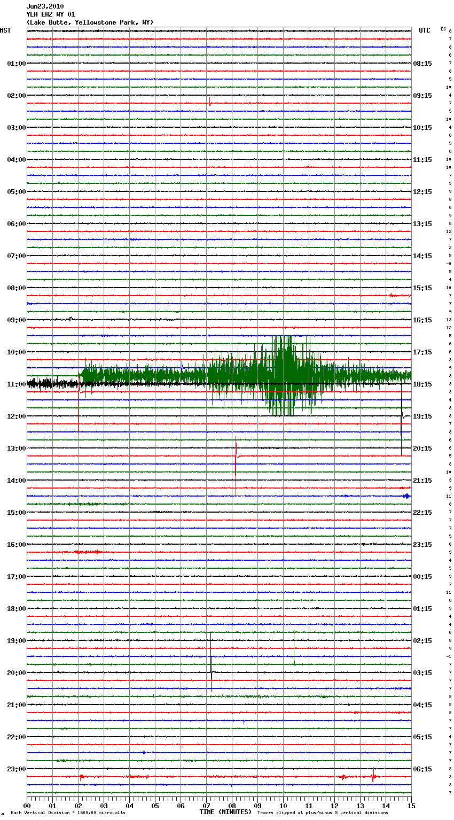Click the 10:15 UTC time label
Image resolution: width=454 pixels, height=820 pixels.
tap(422, 128)
